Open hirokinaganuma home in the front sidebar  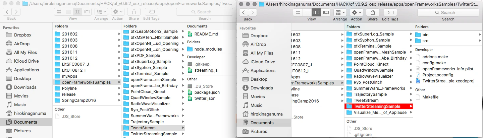(266, 114)
